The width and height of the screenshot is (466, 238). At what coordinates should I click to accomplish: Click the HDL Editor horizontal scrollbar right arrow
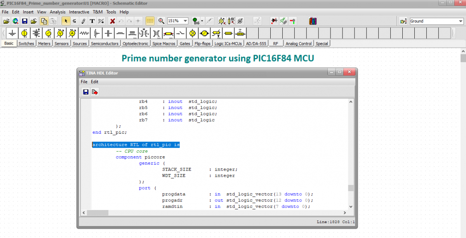tap(344, 213)
